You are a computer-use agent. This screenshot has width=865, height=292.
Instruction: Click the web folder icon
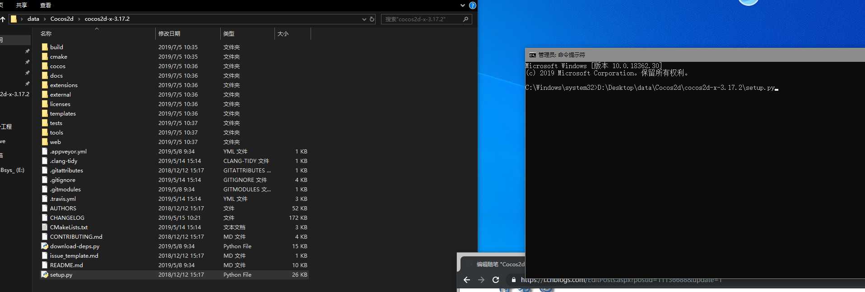45,142
